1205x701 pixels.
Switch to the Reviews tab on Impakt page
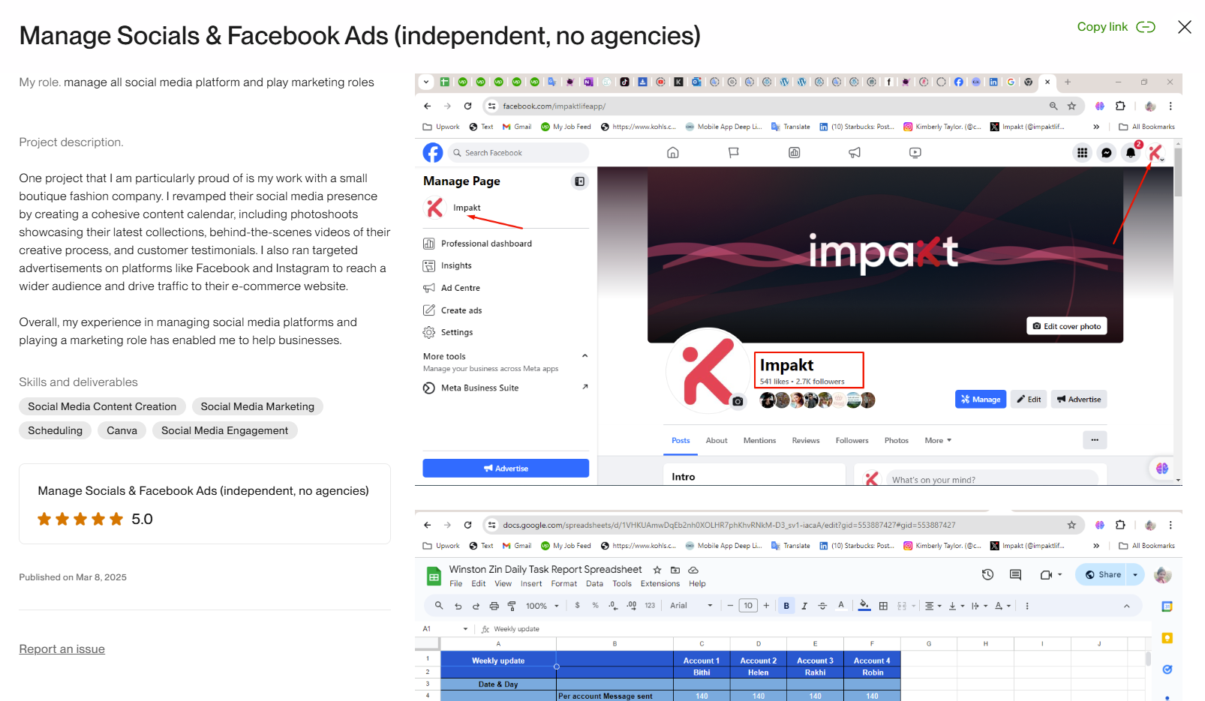pos(806,441)
